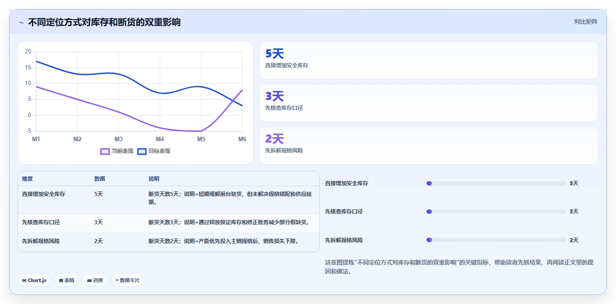Click the 说明 column header
616x304 pixels.
(x=154, y=178)
